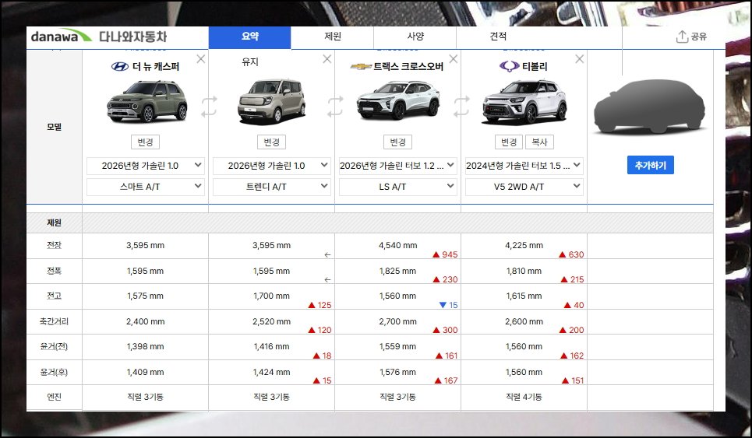Click the 전장 spec label link
This screenshot has height=438, width=752.
(x=55, y=245)
